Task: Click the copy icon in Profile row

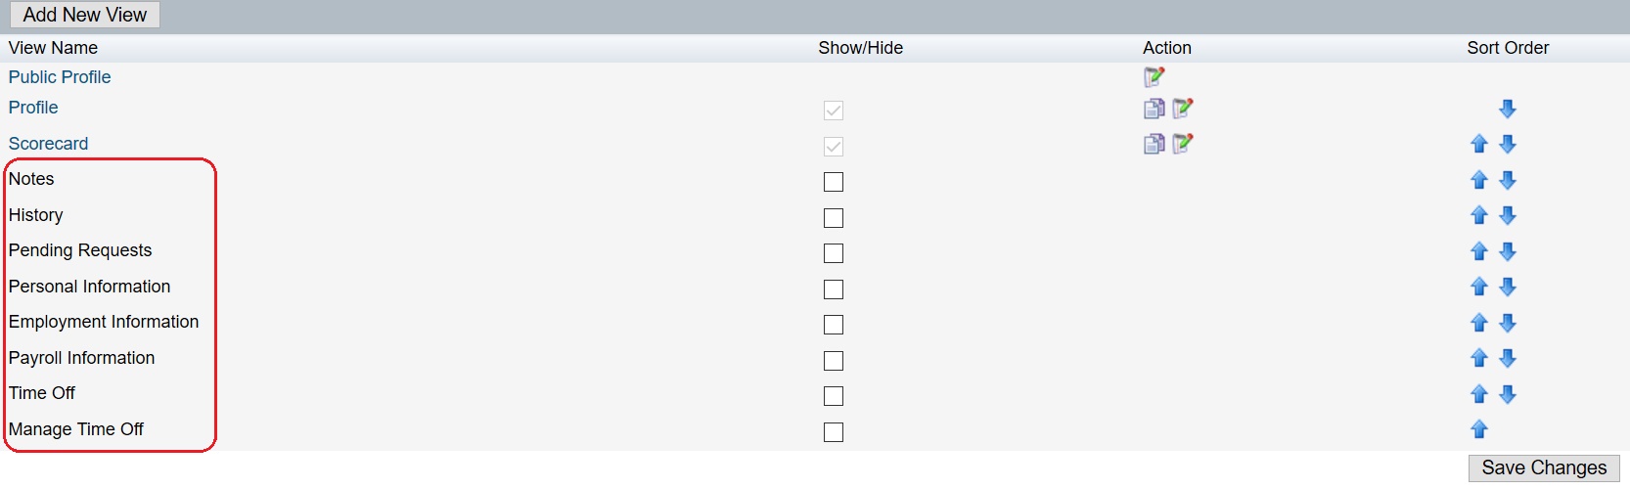Action: coord(1155,109)
